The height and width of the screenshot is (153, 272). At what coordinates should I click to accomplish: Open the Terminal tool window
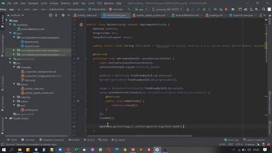tap(28, 140)
